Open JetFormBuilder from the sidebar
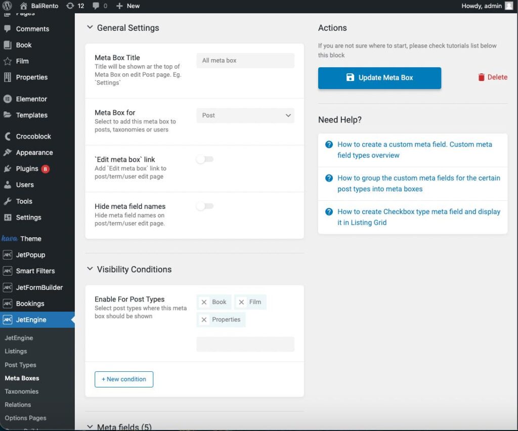 [9, 287]
